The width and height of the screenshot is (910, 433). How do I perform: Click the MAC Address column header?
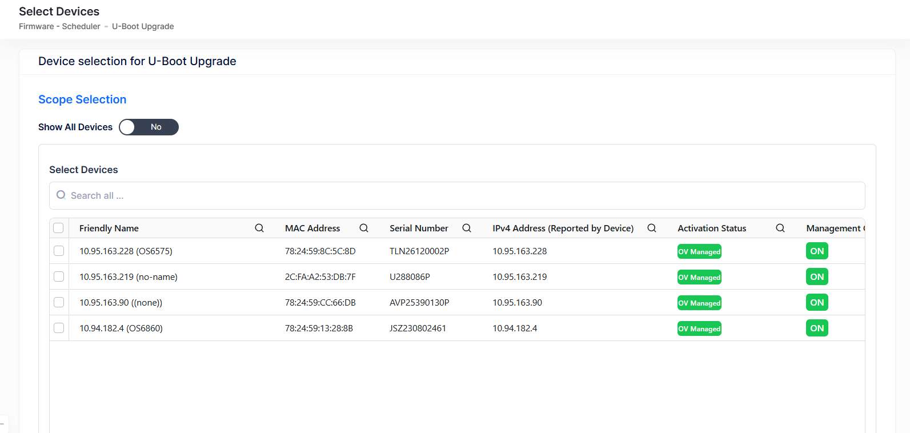point(312,228)
